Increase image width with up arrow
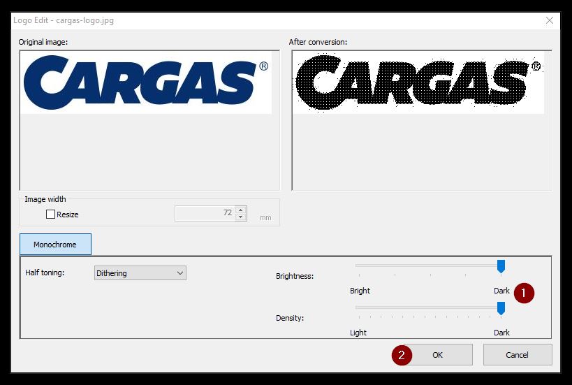The height and width of the screenshot is (385, 572). pos(241,210)
